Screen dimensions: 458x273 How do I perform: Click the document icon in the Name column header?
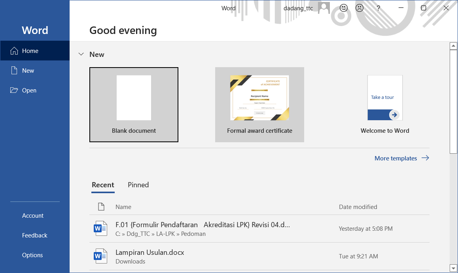[x=101, y=207]
